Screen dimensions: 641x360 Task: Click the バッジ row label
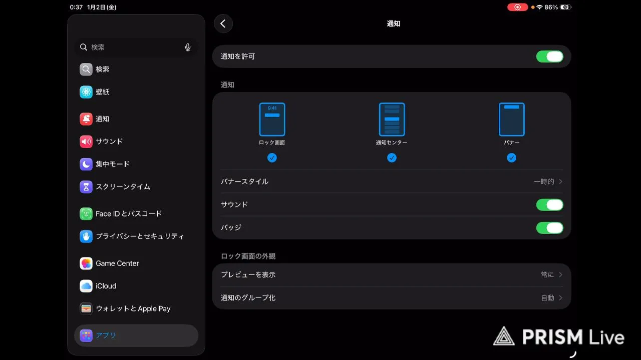[x=231, y=227]
